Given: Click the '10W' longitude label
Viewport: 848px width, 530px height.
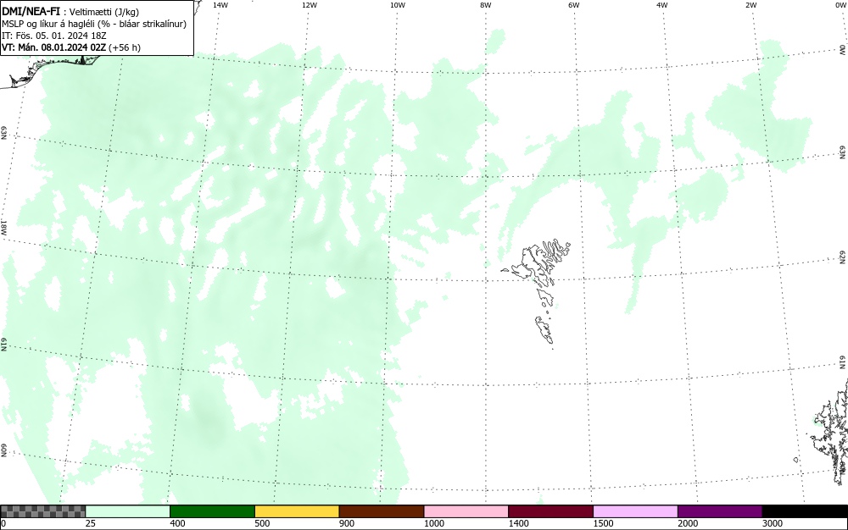Looking at the screenshot, I should (398, 5).
